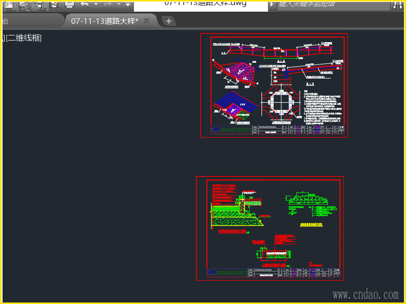Click the Undo arrow icon
Viewport: 406px width, 304px height.
coord(85,4)
